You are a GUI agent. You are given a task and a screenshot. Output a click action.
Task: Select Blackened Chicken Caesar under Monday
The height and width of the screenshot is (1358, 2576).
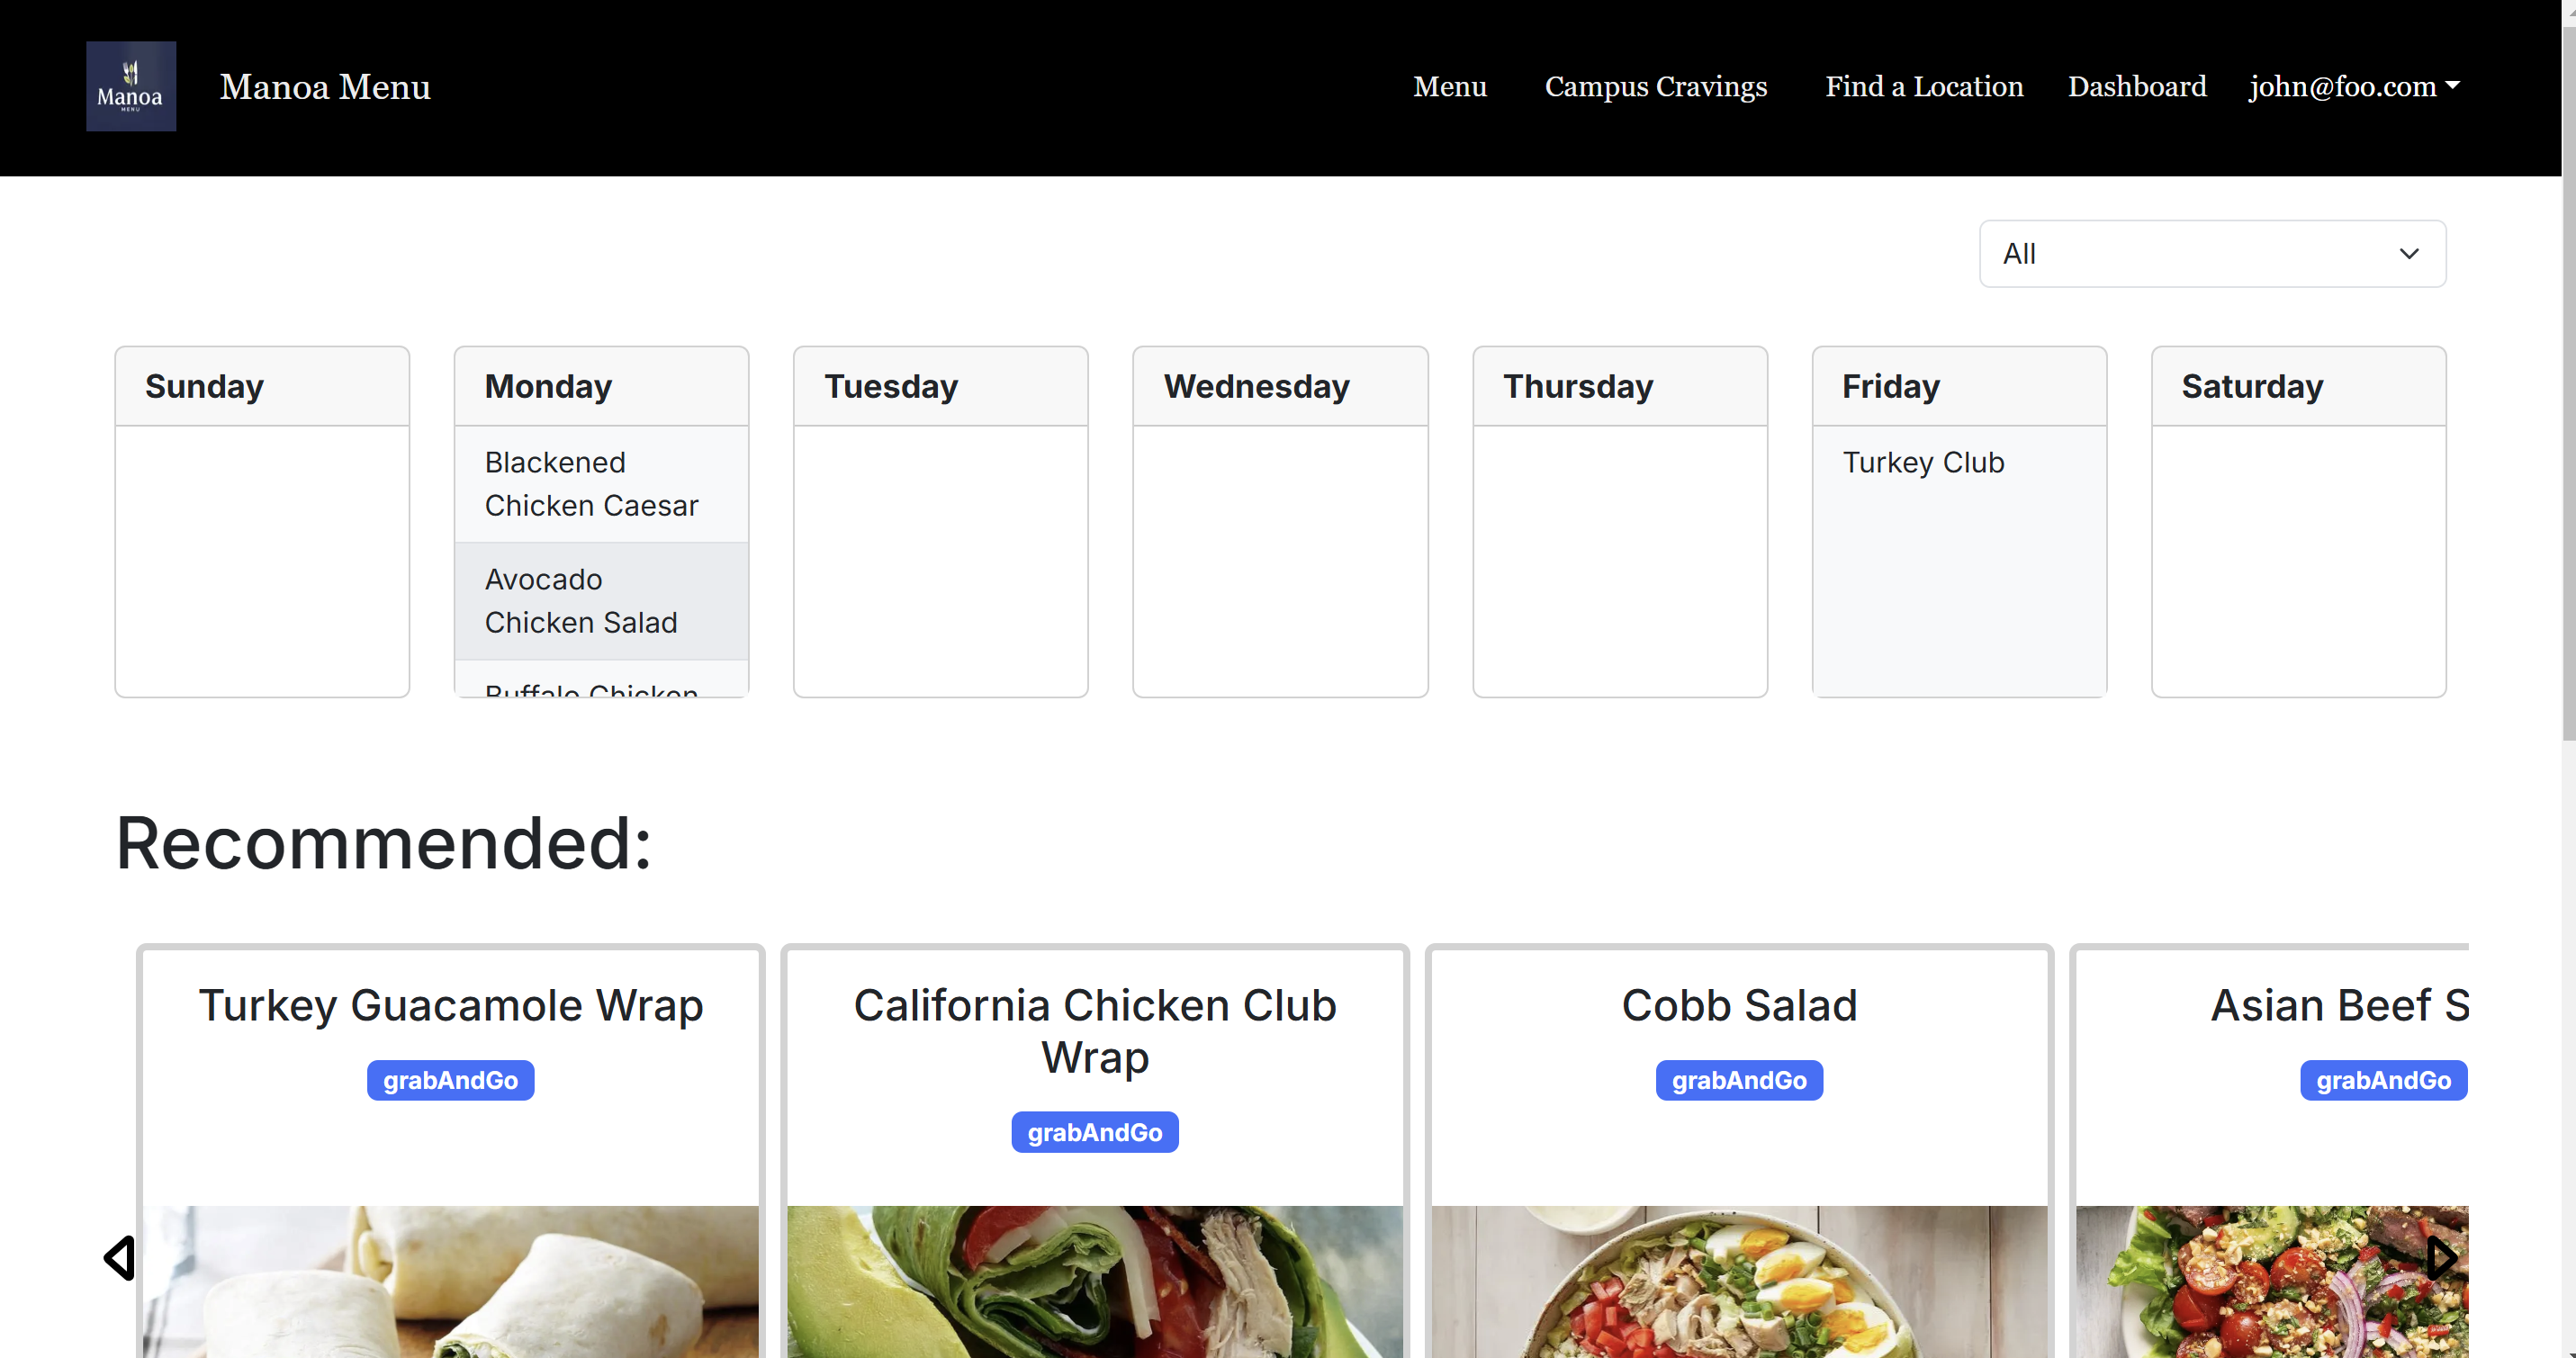[591, 484]
